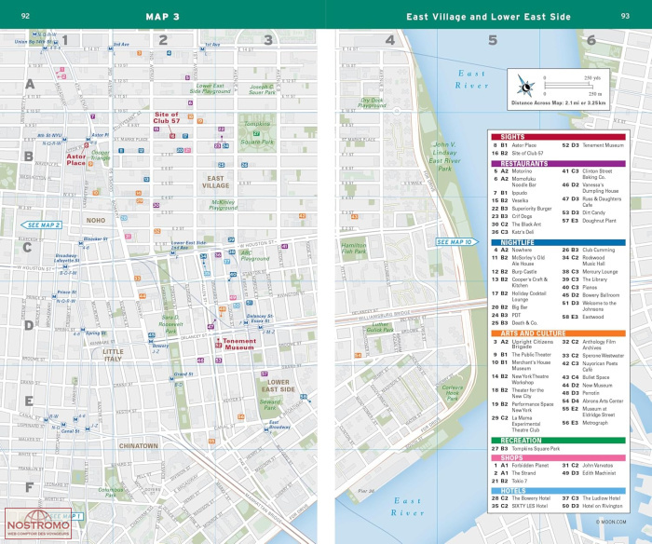Viewport: 652px width, 544px height.
Task: Click the purple RESTAURANTS header bar
Action: click(x=557, y=162)
